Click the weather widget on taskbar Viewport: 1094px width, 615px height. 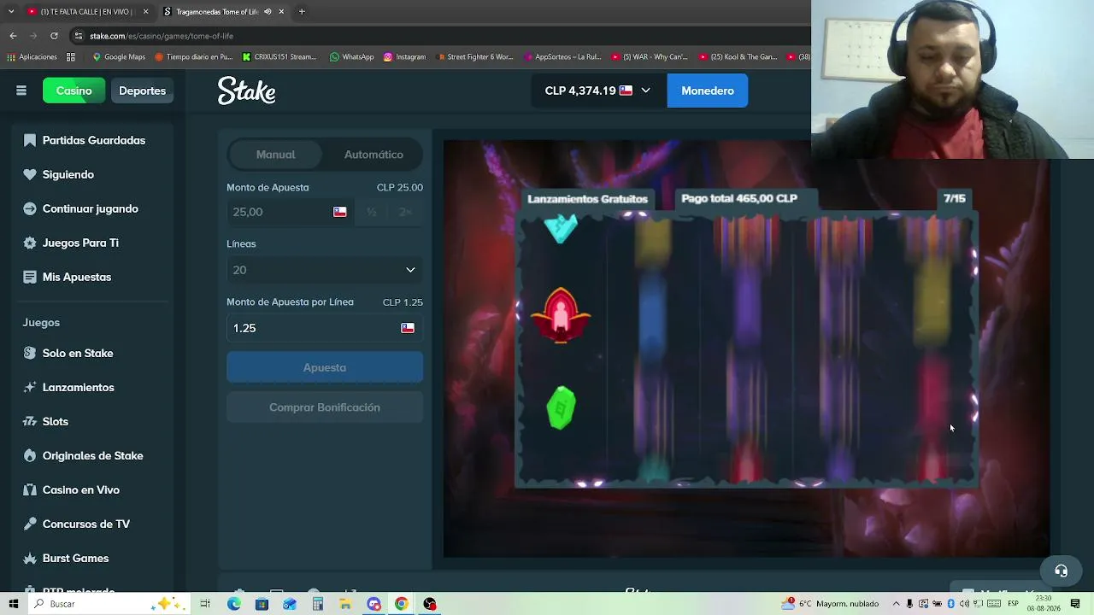pyautogui.click(x=830, y=604)
